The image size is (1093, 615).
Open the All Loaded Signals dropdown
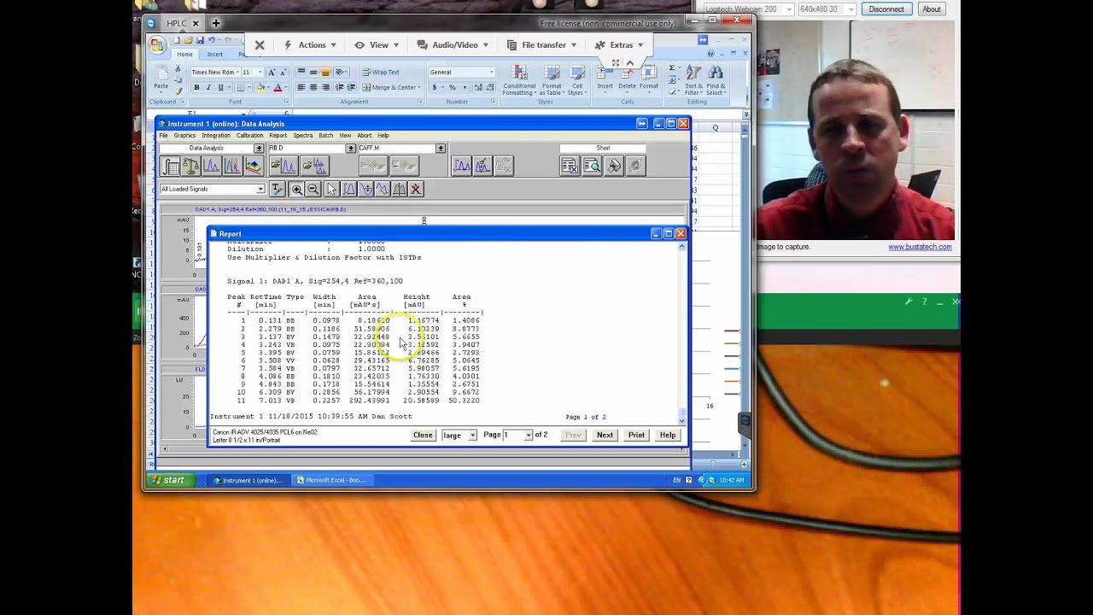pos(260,190)
